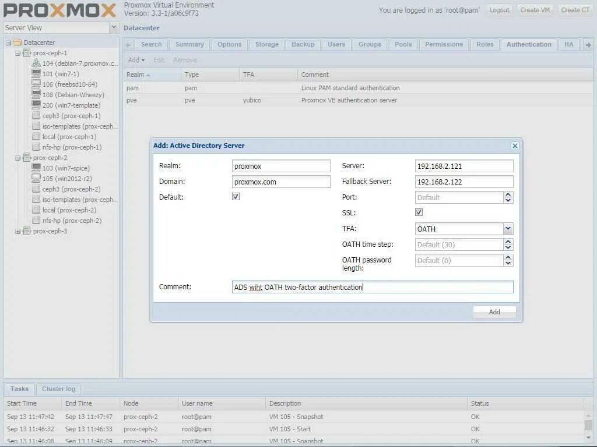Click the Edit toolbar button
This screenshot has width=597, height=447.
click(x=159, y=60)
